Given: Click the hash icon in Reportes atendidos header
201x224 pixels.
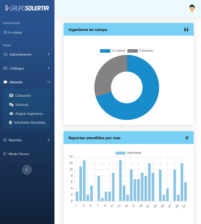Looking at the screenshot, I should (x=187, y=138).
